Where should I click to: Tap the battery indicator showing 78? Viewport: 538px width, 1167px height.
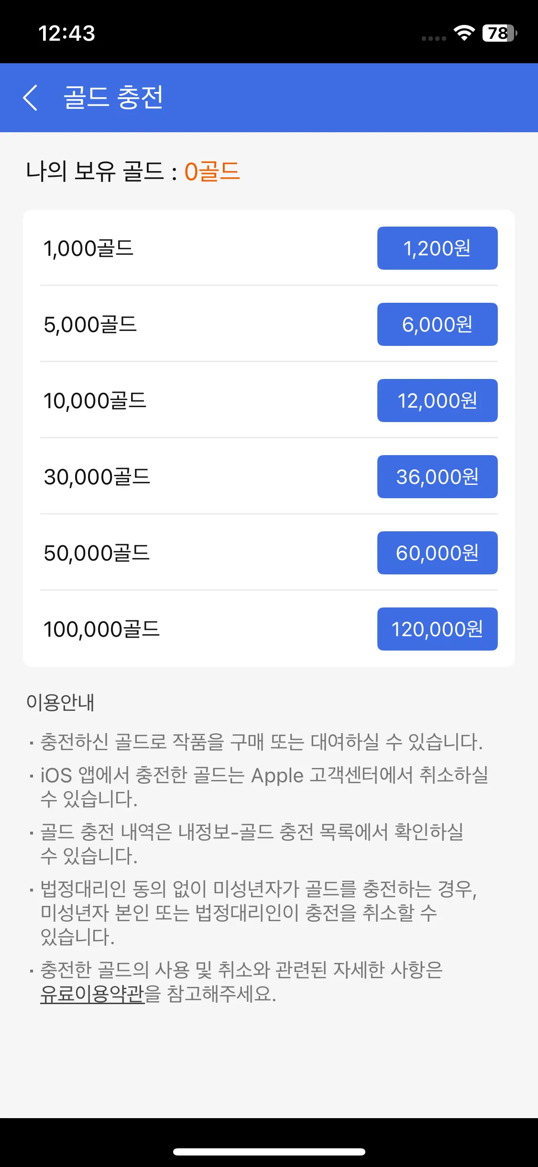coord(500,33)
